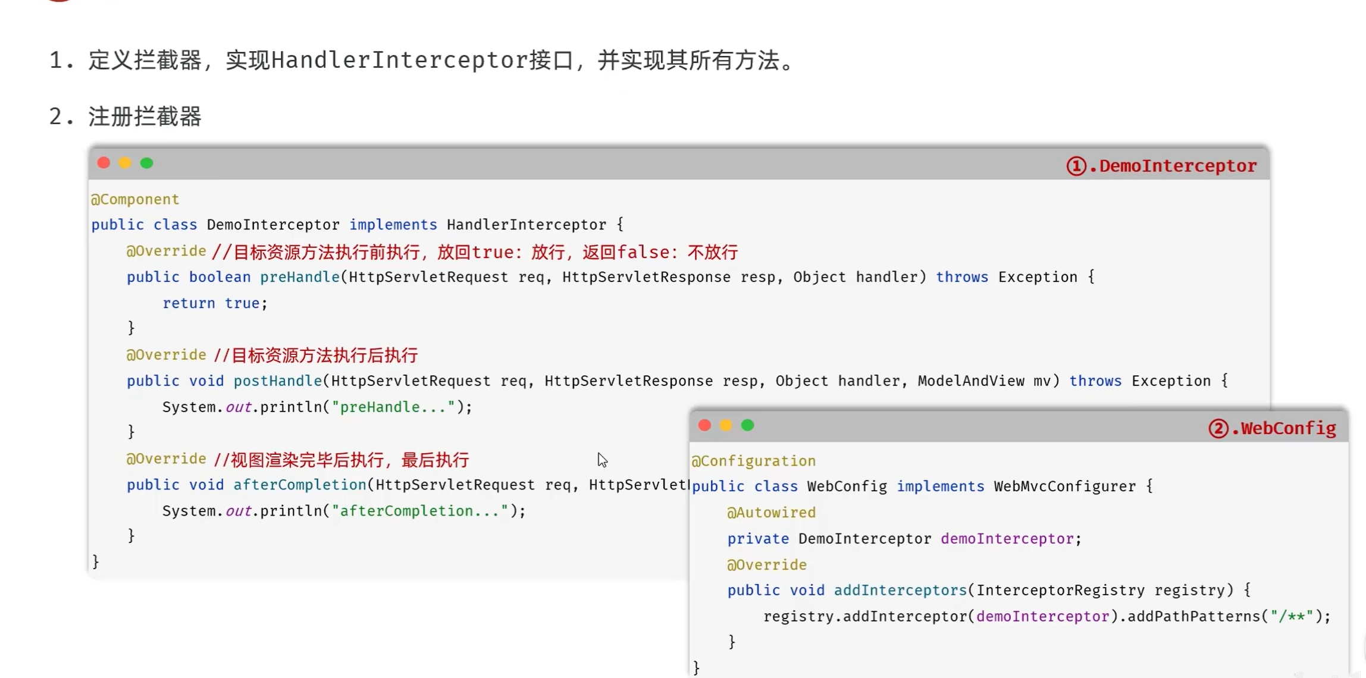Image resolution: width=1366 pixels, height=678 pixels.
Task: Click the @Component annotation
Action: [x=135, y=199]
